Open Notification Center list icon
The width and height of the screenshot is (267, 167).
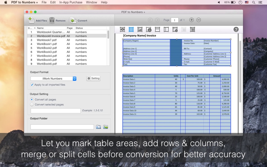coord(260,2)
